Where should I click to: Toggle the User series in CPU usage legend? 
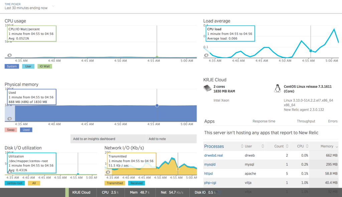pos(28,66)
